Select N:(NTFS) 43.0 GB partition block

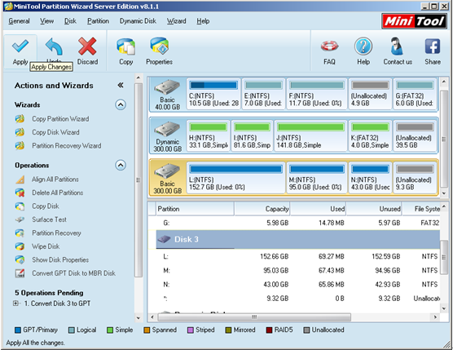click(x=370, y=178)
